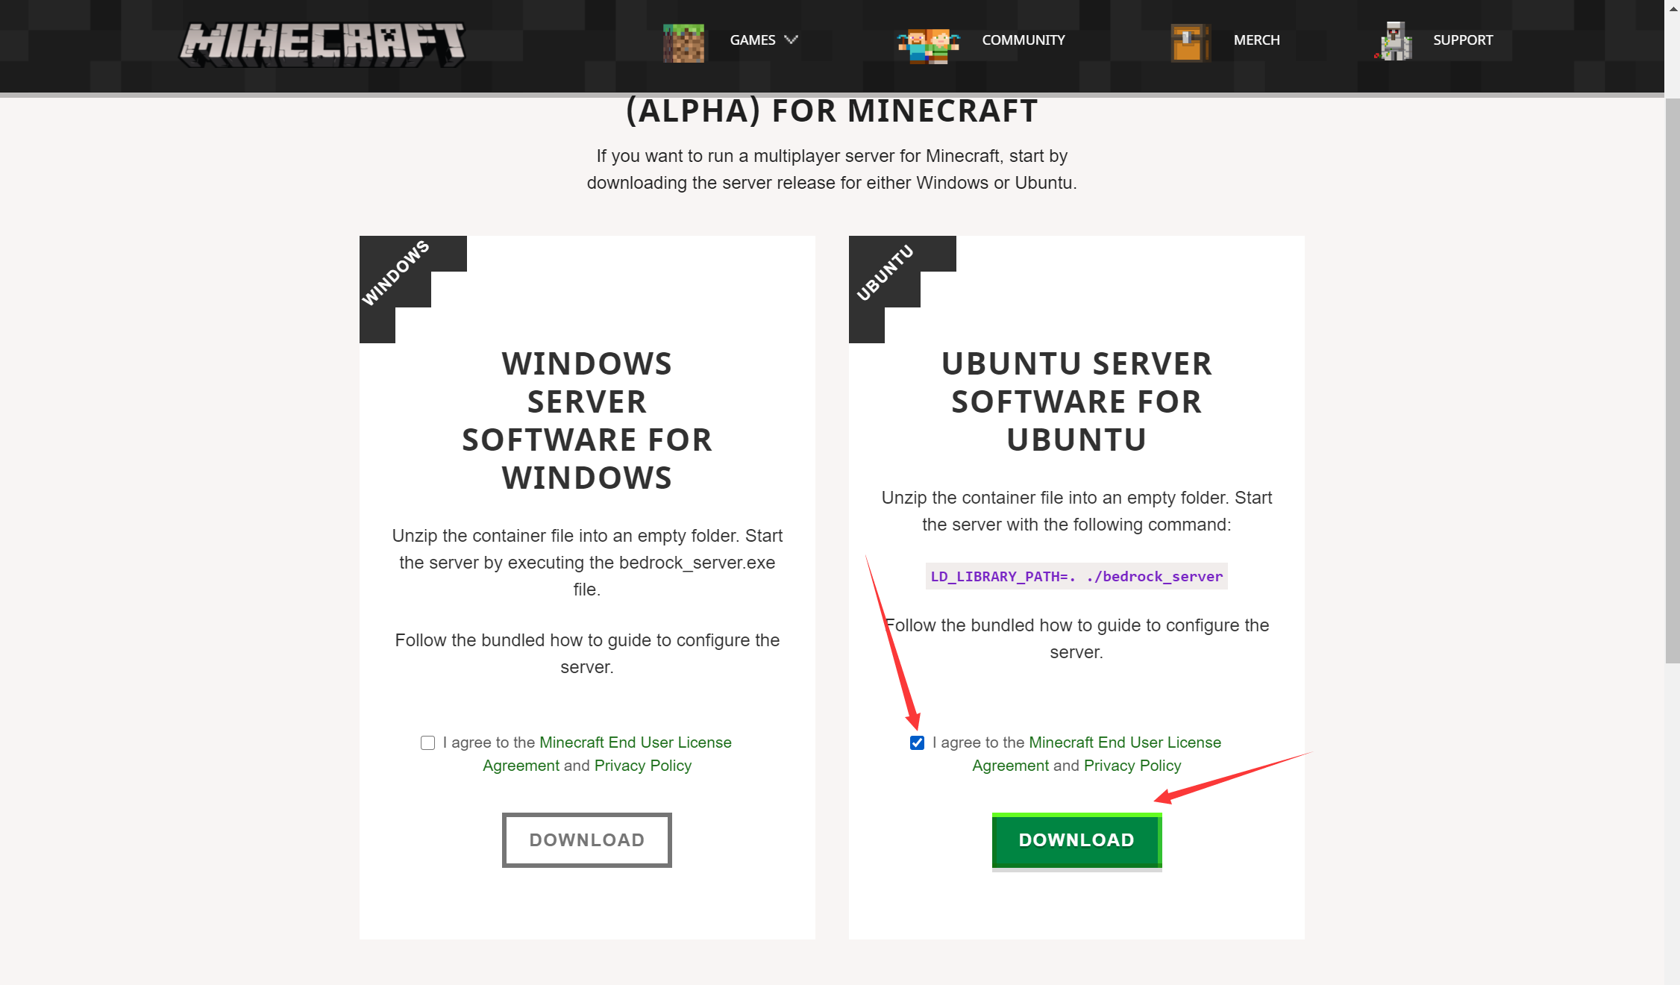
Task: Go to the Merch menu item
Action: tap(1257, 40)
